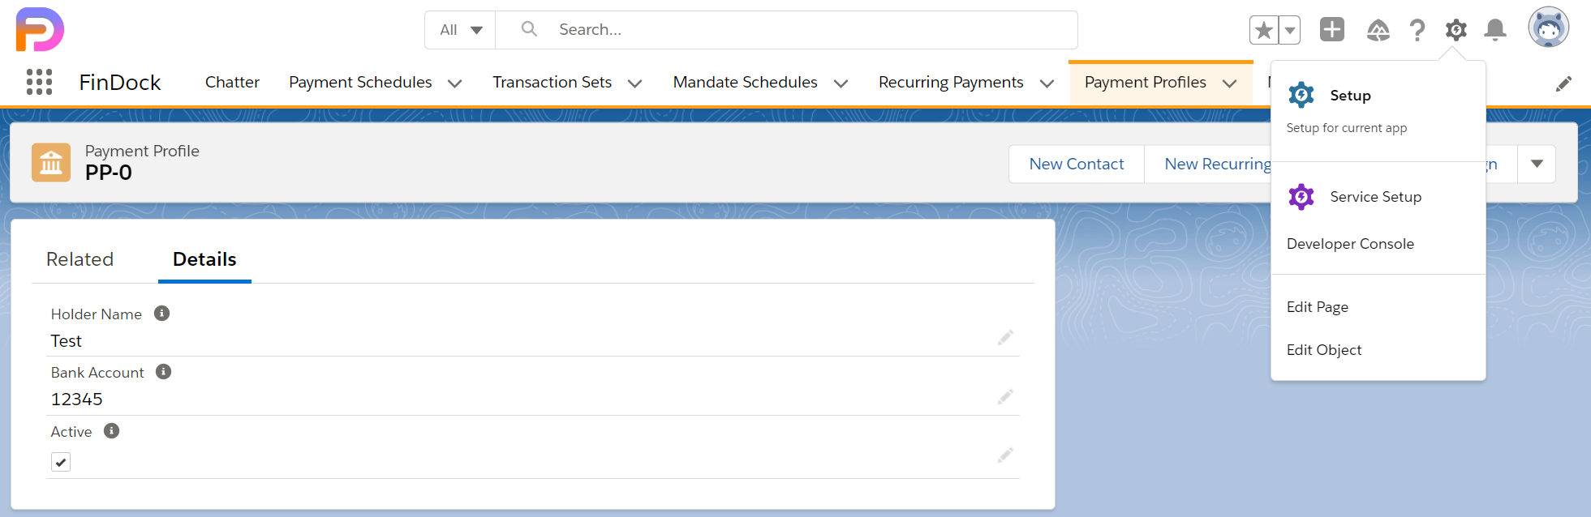This screenshot has height=517, width=1591.
Task: Click the edit pencil next to Active
Action: pyautogui.click(x=1005, y=455)
